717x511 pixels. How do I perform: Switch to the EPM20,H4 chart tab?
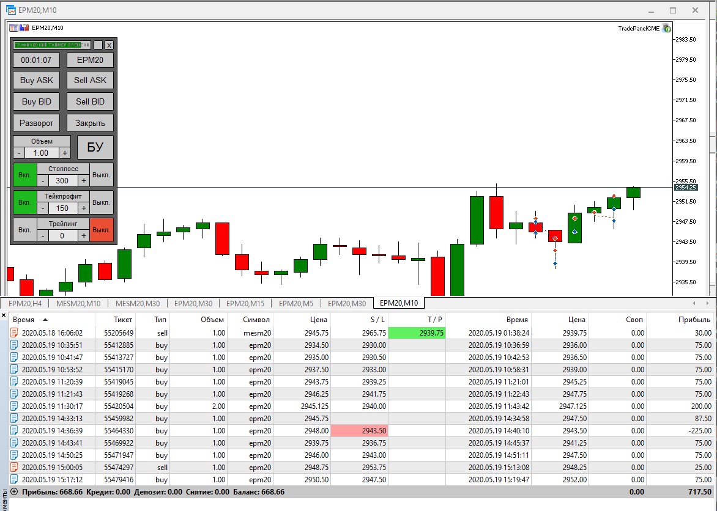tap(25, 303)
